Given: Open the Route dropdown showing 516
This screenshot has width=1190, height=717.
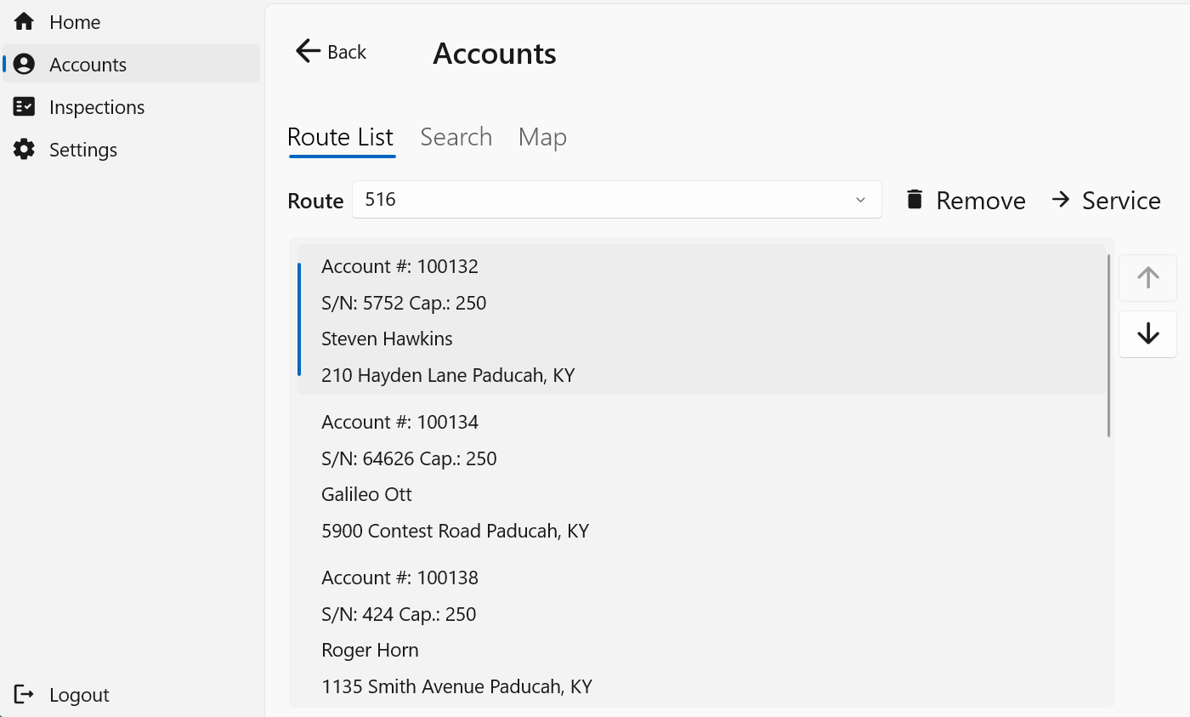Looking at the screenshot, I should pos(603,200).
